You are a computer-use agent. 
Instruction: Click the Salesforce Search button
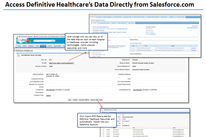tap(53, 41)
